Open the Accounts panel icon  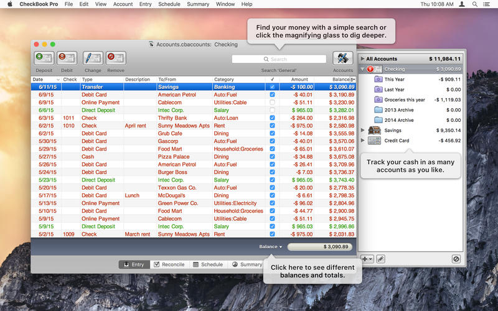tap(342, 58)
